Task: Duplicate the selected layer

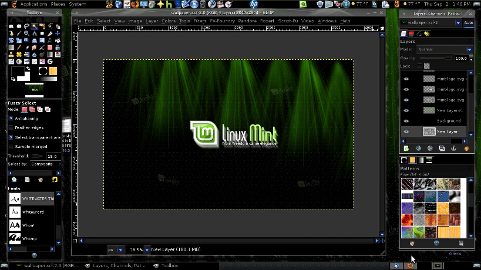Action: click(442, 148)
